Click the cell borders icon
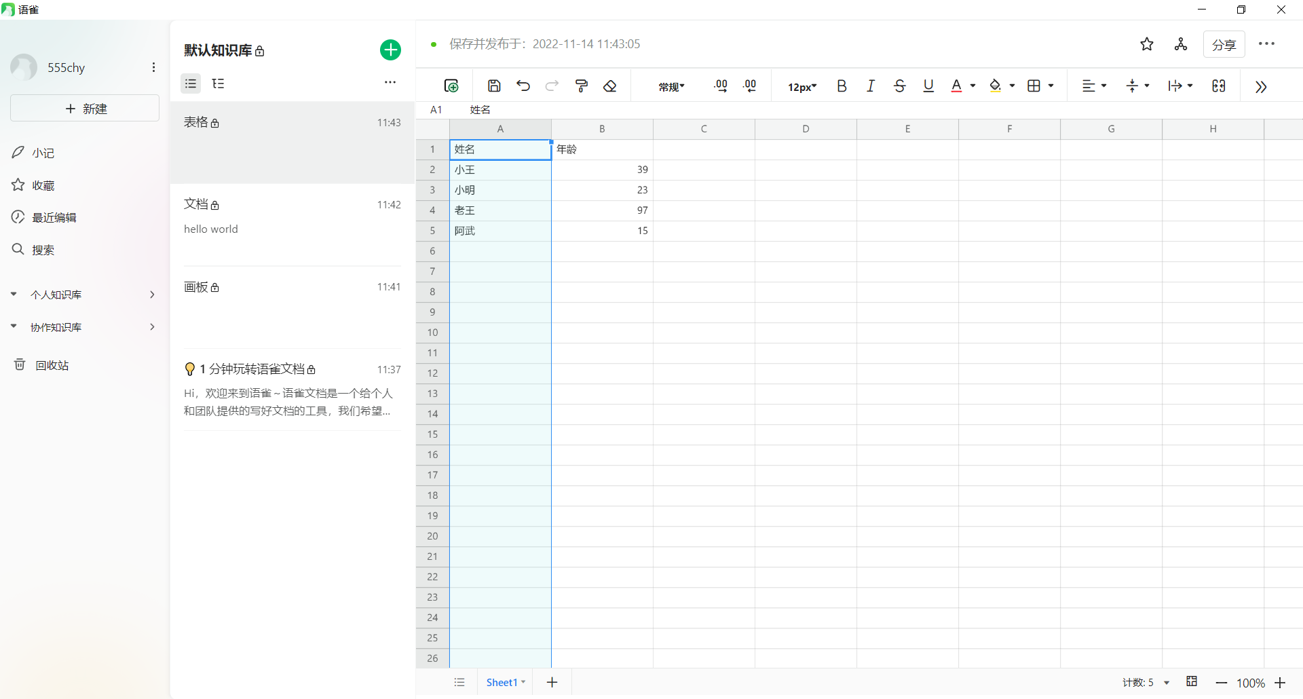This screenshot has width=1303, height=699. tap(1034, 86)
